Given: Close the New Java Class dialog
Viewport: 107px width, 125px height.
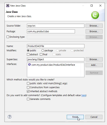Looking at the screenshot, I should coord(100,6).
